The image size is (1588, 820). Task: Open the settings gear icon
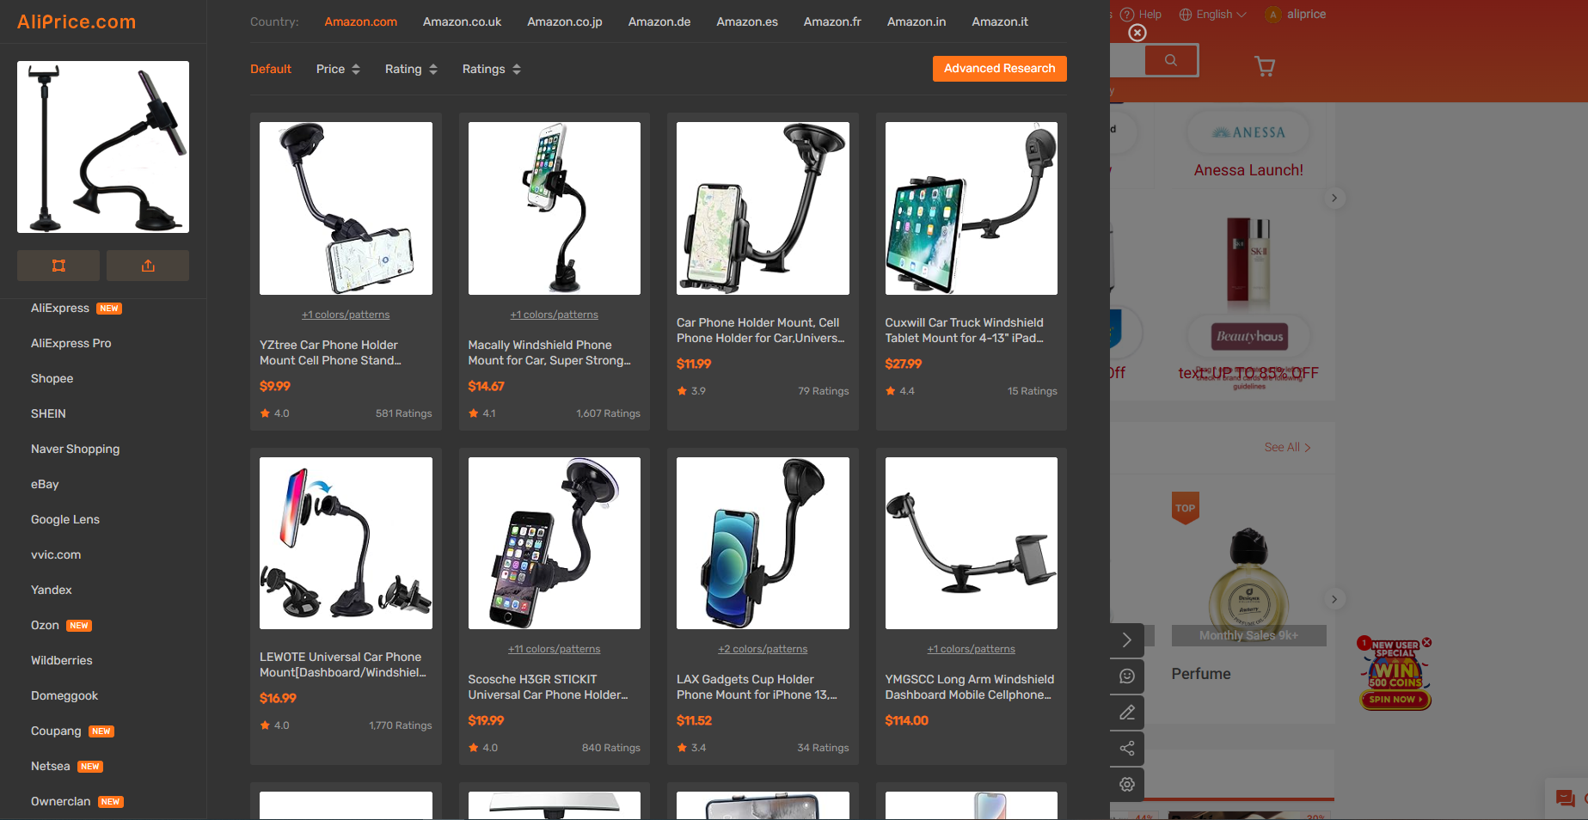pos(1127,785)
